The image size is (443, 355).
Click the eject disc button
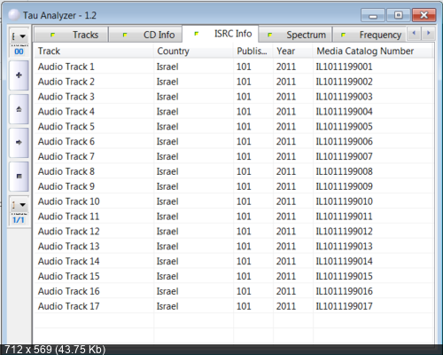point(19,109)
